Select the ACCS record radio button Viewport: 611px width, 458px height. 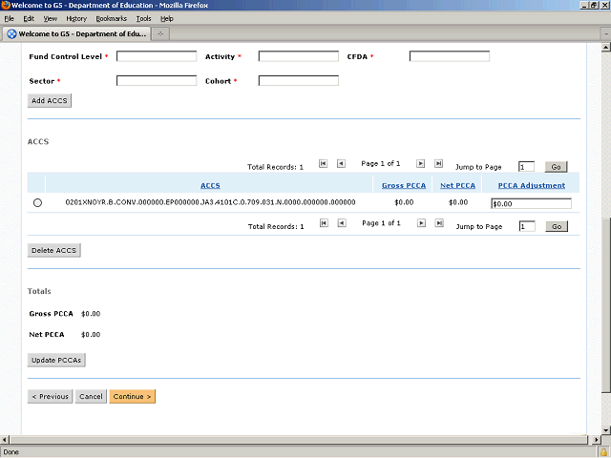tap(37, 202)
